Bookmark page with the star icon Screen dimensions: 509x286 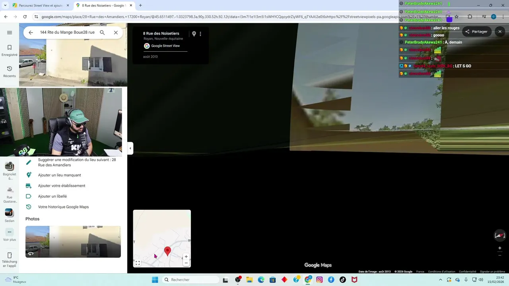tap(457, 17)
